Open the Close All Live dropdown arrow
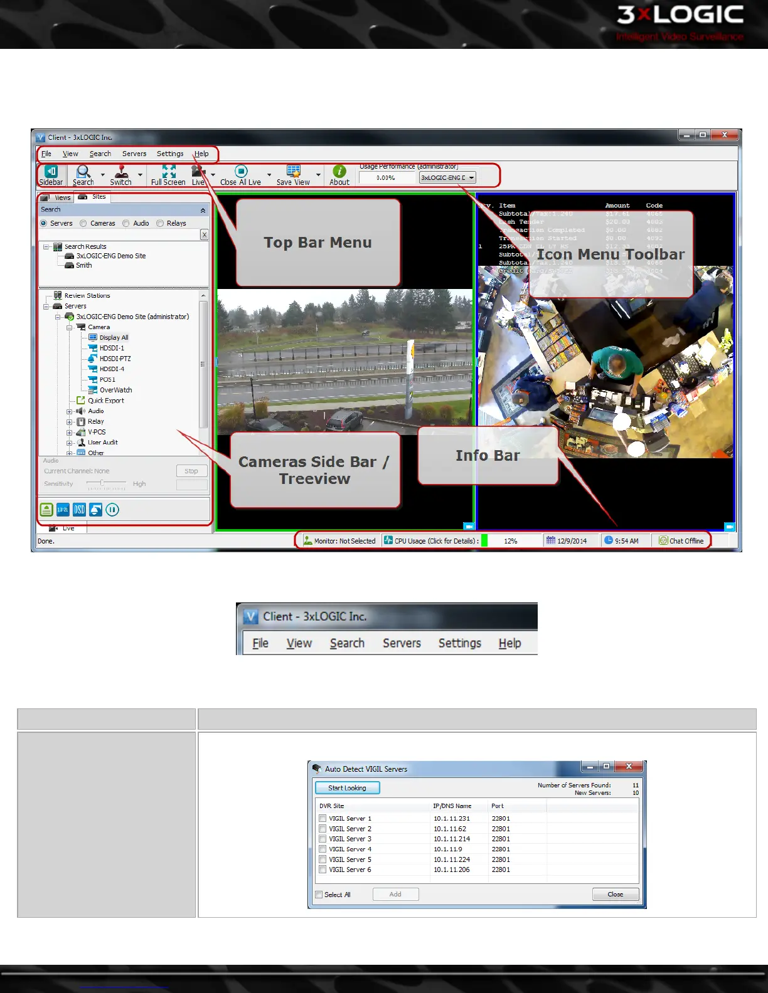Viewport: 768px width, 993px height. coord(269,175)
